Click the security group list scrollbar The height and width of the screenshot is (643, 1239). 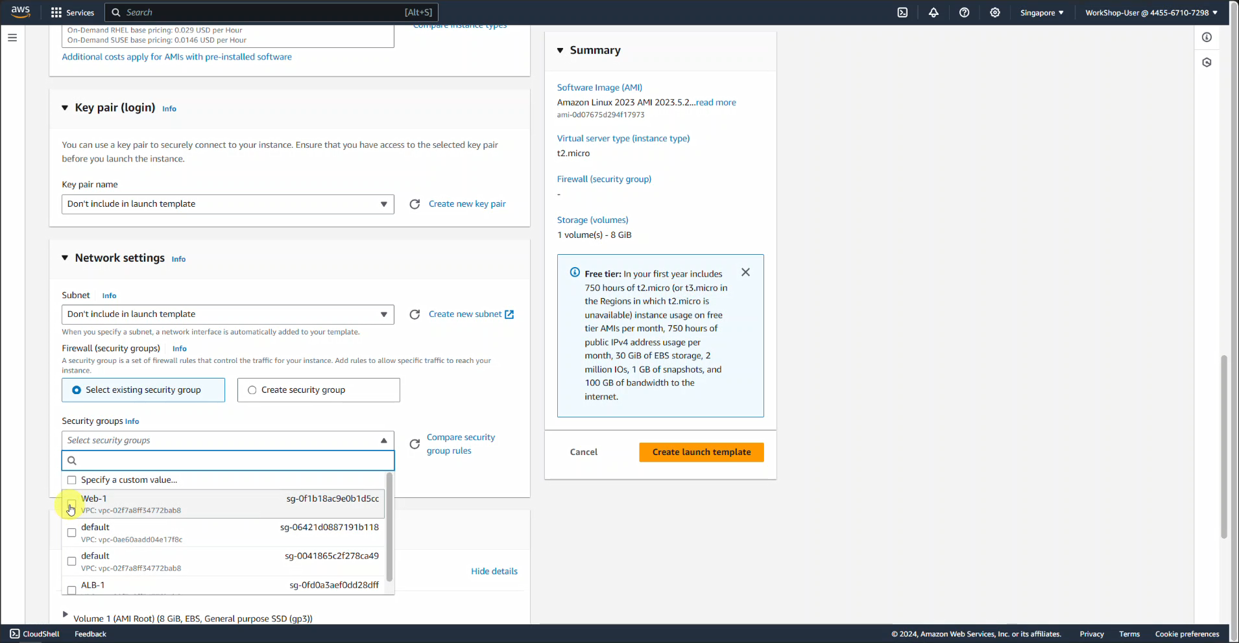point(389,526)
